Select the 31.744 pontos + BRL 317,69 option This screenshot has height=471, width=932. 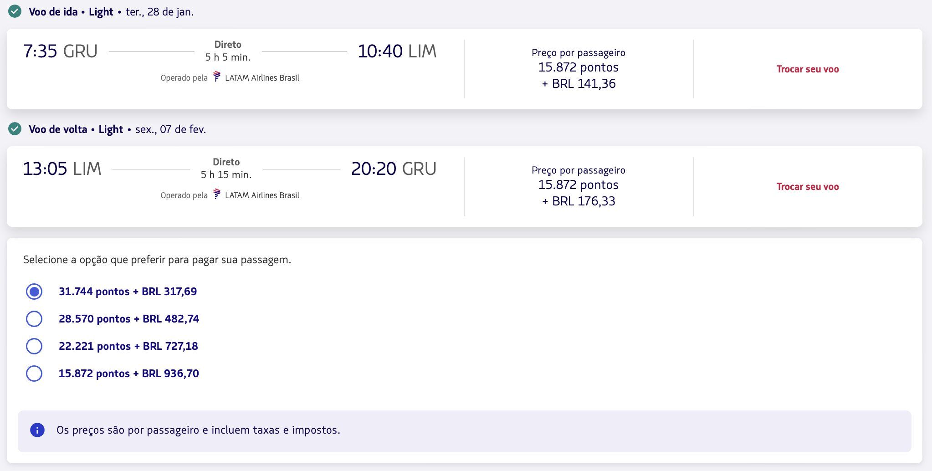tap(34, 292)
